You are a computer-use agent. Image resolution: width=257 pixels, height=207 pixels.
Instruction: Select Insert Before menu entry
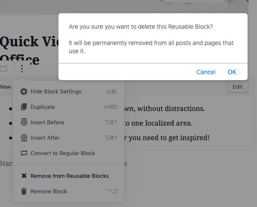pyautogui.click(x=69, y=122)
